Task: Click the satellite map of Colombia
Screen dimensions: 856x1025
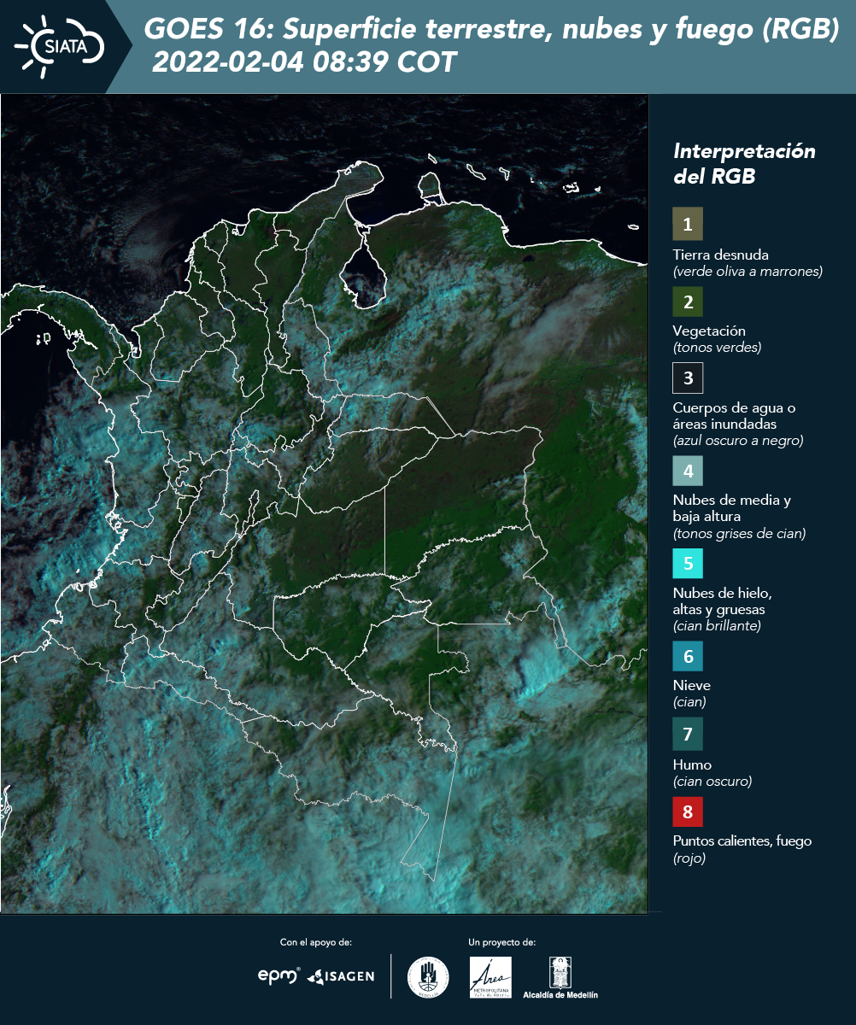Action: pos(324,504)
